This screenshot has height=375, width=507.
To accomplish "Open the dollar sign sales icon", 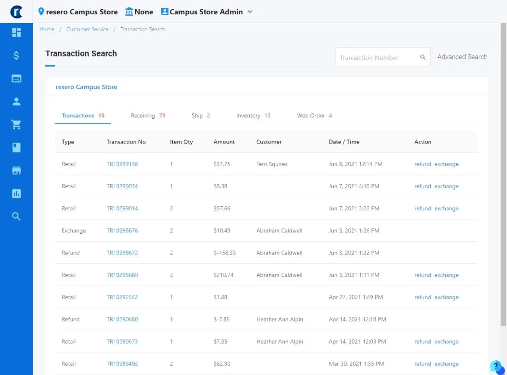I will (x=16, y=56).
